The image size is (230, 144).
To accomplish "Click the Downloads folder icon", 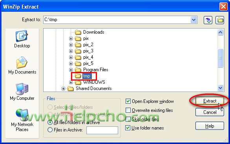I will tap(78, 32).
